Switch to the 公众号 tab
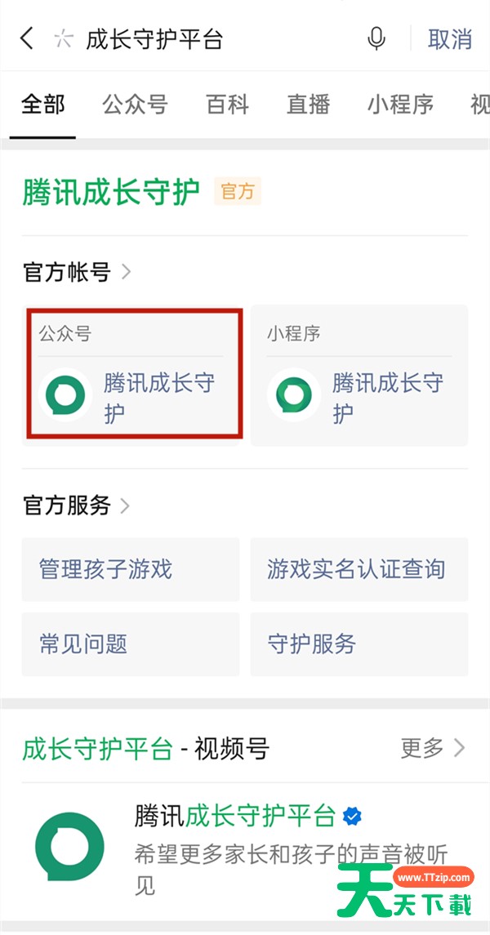The width and height of the screenshot is (490, 935). (x=136, y=105)
